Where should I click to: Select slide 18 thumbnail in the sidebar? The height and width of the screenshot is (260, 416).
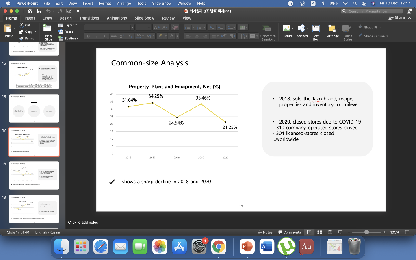pyautogui.click(x=34, y=175)
